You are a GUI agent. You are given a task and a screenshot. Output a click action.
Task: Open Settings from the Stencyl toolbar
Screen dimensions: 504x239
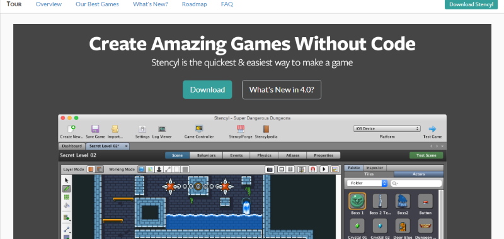tap(142, 129)
